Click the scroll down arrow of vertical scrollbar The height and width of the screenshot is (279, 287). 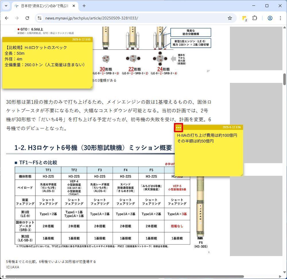point(284,272)
